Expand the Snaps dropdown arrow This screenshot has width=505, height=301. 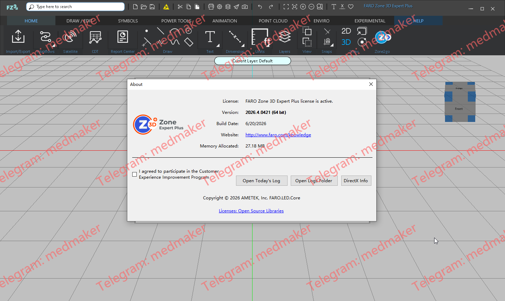point(332,45)
